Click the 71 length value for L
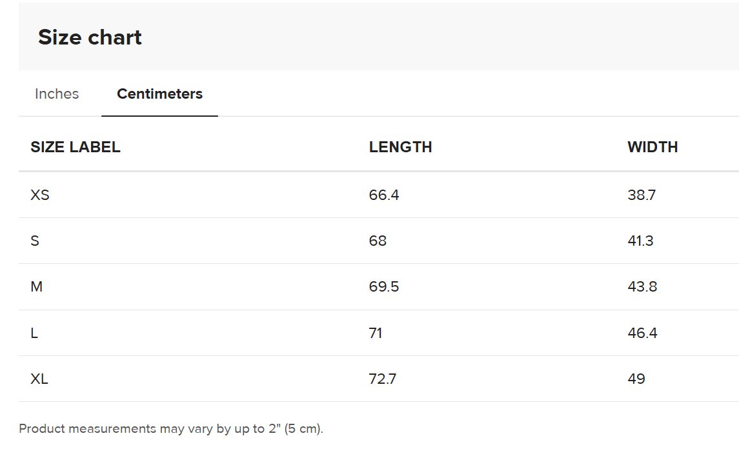The image size is (739, 467). pos(376,333)
